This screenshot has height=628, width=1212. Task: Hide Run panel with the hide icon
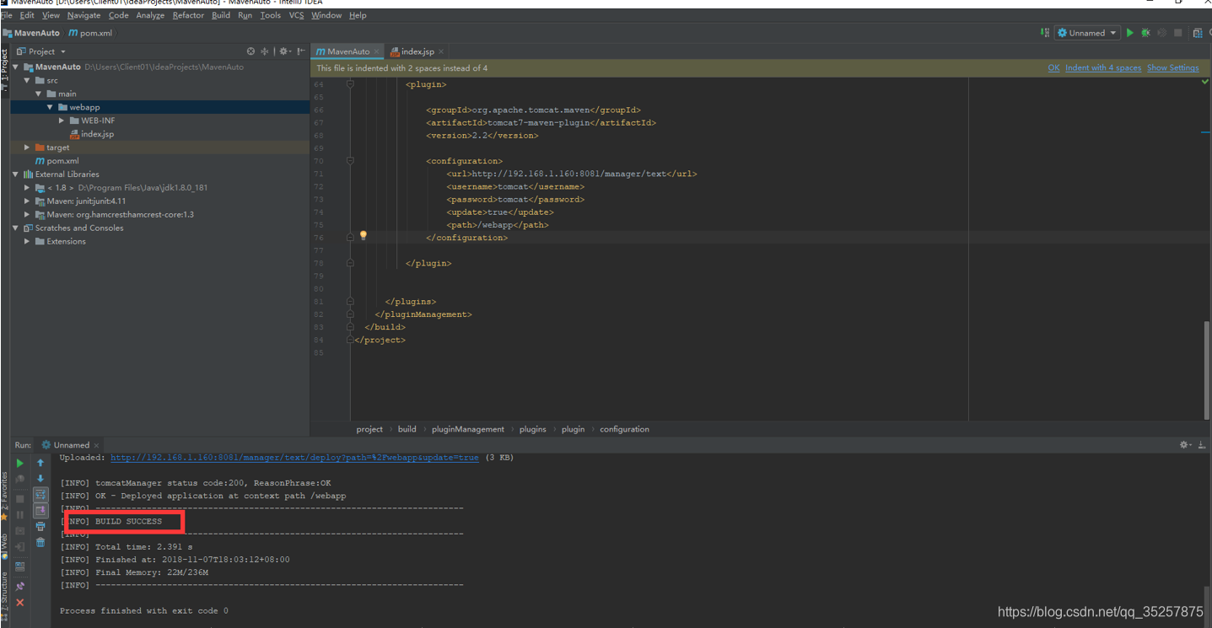pyautogui.click(x=1201, y=444)
